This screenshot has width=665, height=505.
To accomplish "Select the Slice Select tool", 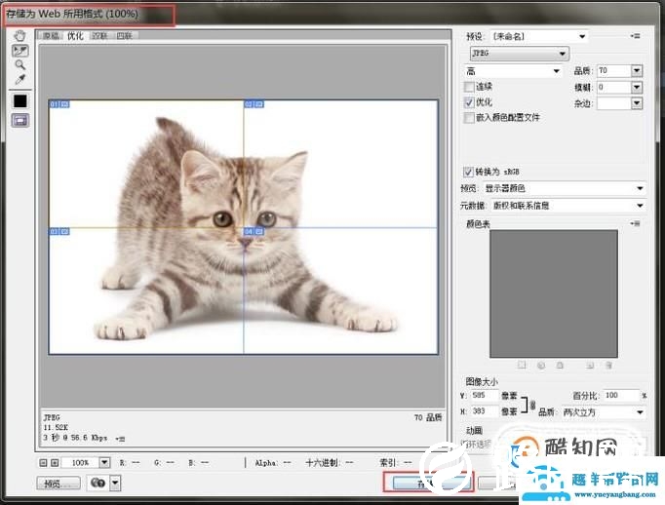I will click(20, 50).
